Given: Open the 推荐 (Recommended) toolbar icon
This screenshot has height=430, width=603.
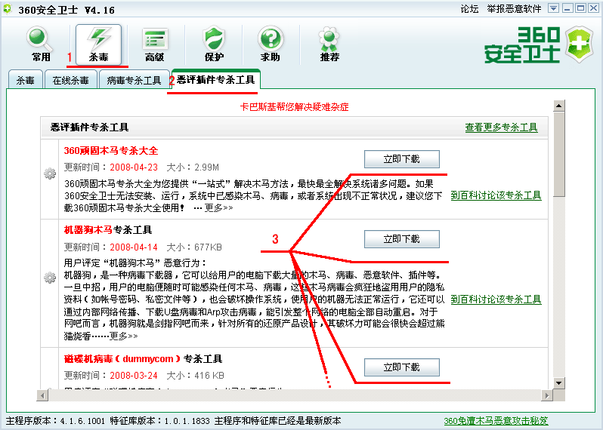Looking at the screenshot, I should click(x=329, y=44).
